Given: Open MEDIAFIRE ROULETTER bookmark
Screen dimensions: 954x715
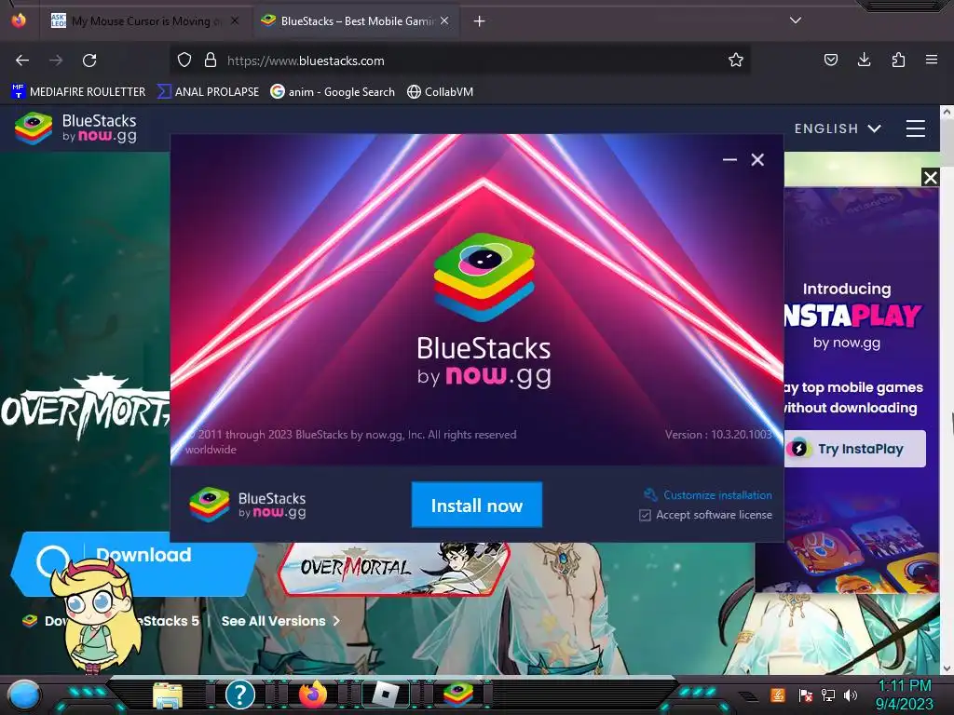Looking at the screenshot, I should 78,92.
